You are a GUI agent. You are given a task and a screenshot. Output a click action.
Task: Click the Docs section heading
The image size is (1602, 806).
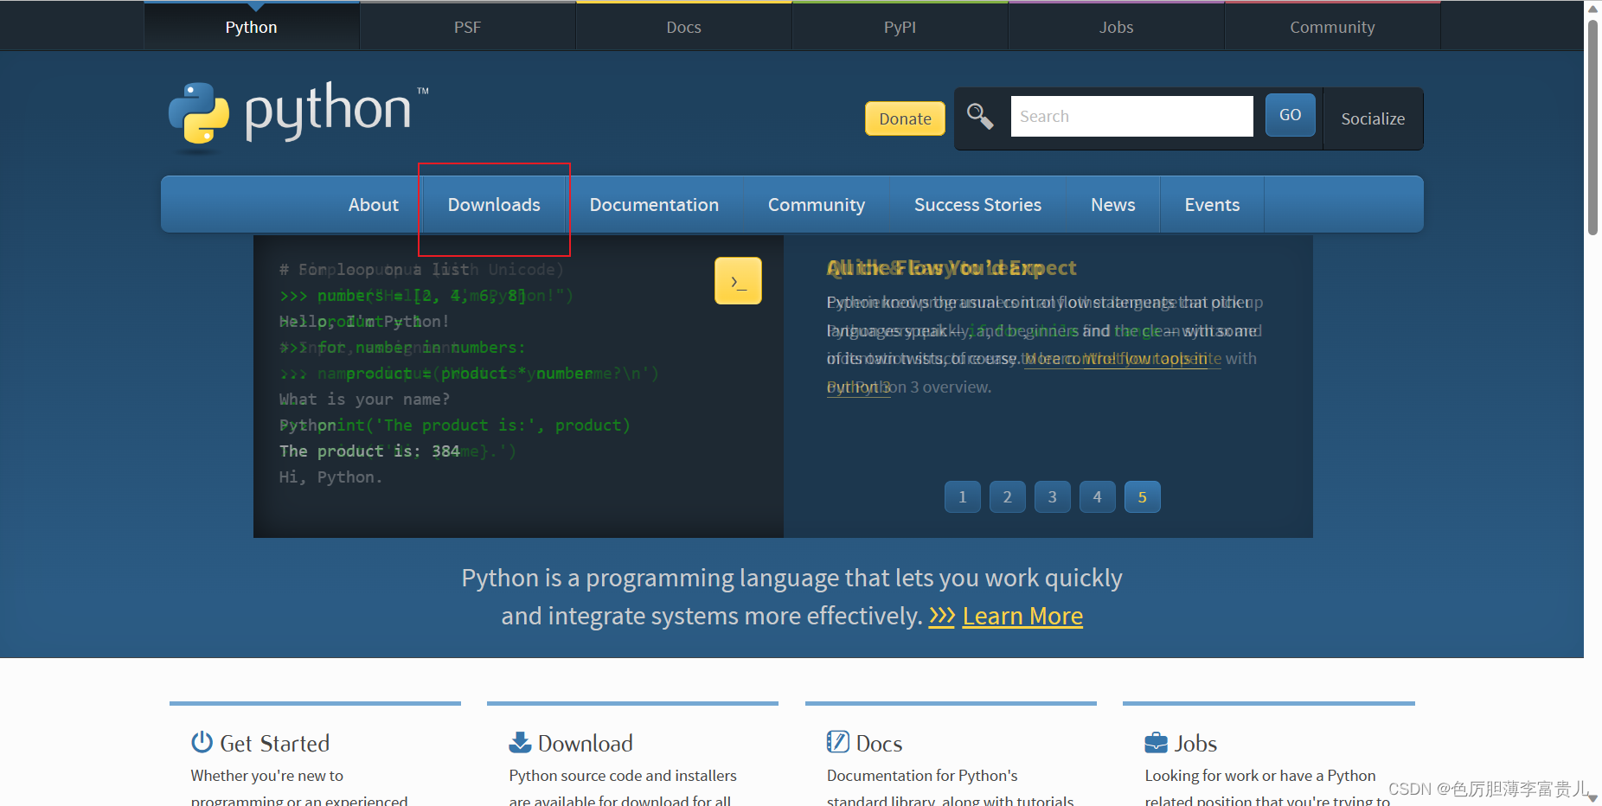click(879, 744)
